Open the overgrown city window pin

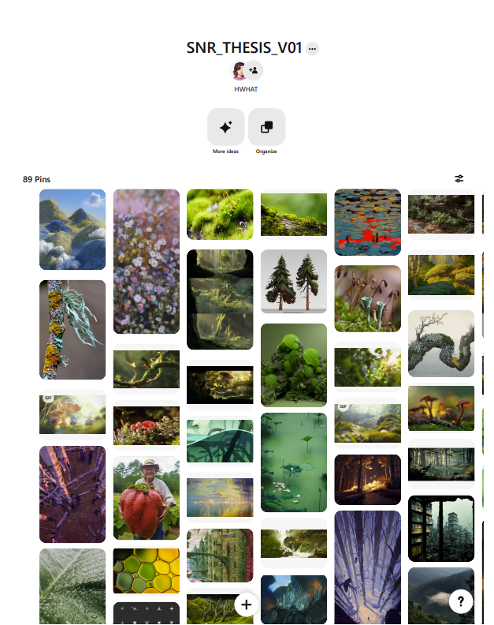(441, 529)
